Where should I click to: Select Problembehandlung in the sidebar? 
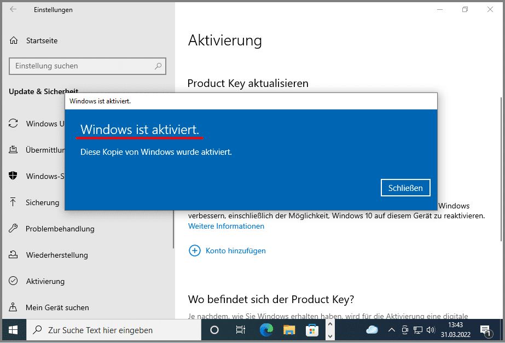[60, 229]
